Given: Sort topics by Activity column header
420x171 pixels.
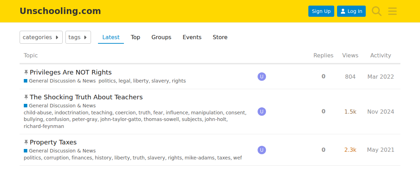Looking at the screenshot, I should click(x=380, y=55).
